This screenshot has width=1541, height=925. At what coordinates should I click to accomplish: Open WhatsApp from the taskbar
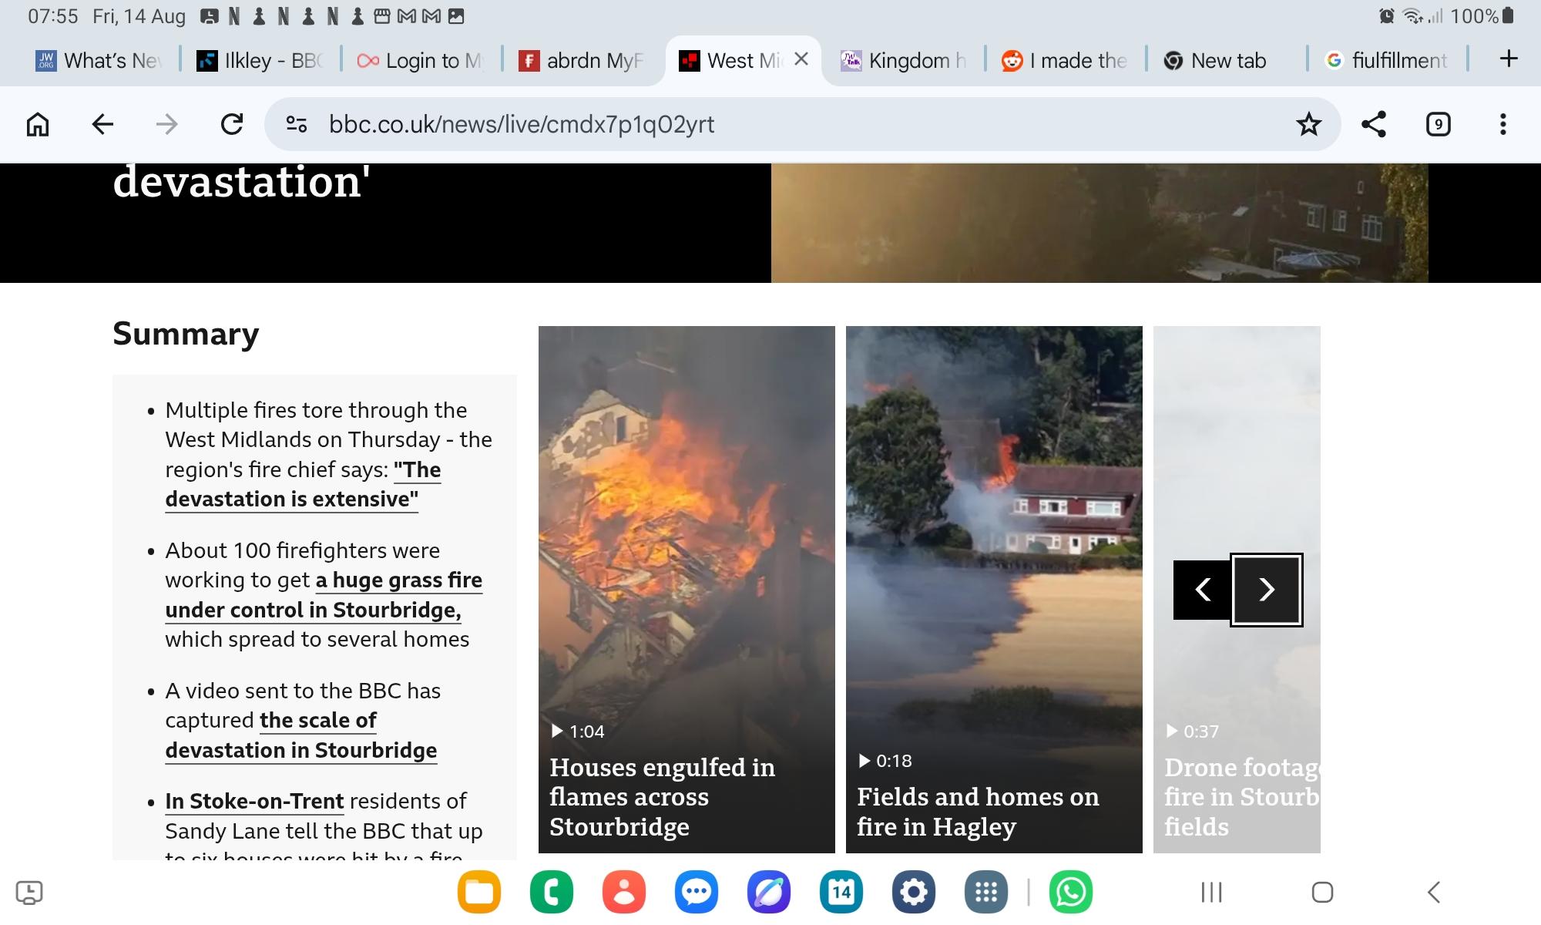1070,892
